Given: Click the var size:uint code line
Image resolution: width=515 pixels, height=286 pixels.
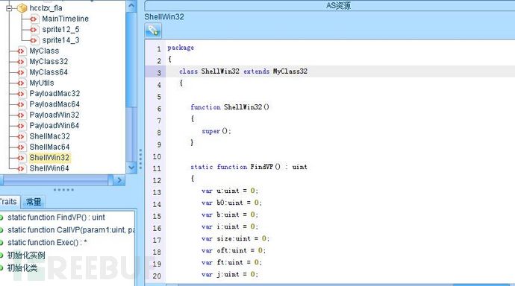Looking at the screenshot, I should coord(235,238).
